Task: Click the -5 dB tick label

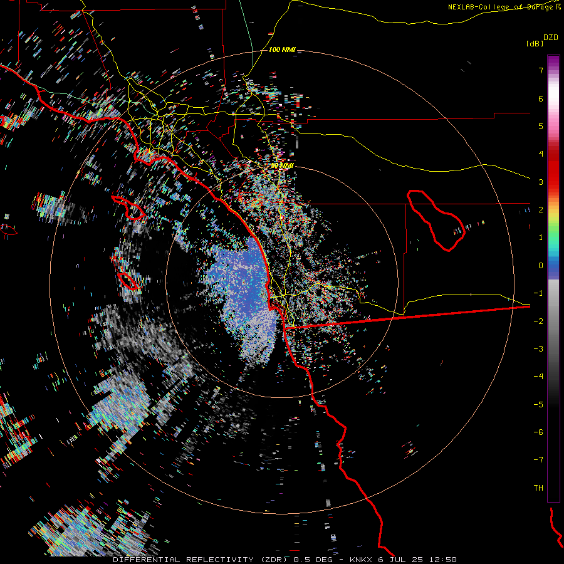Action: tap(538, 405)
